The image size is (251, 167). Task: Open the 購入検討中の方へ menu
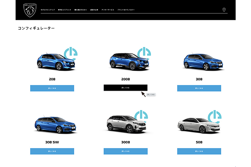point(81,10)
